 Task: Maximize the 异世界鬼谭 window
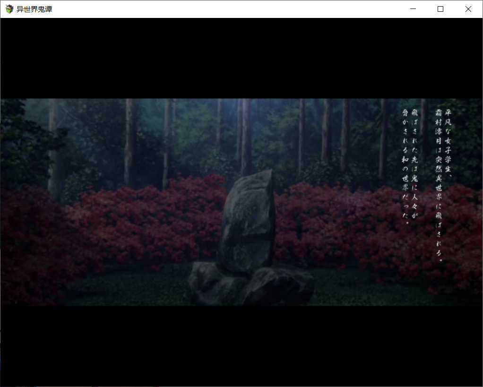(440, 9)
